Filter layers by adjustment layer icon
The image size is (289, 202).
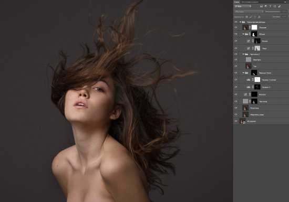[266, 6]
